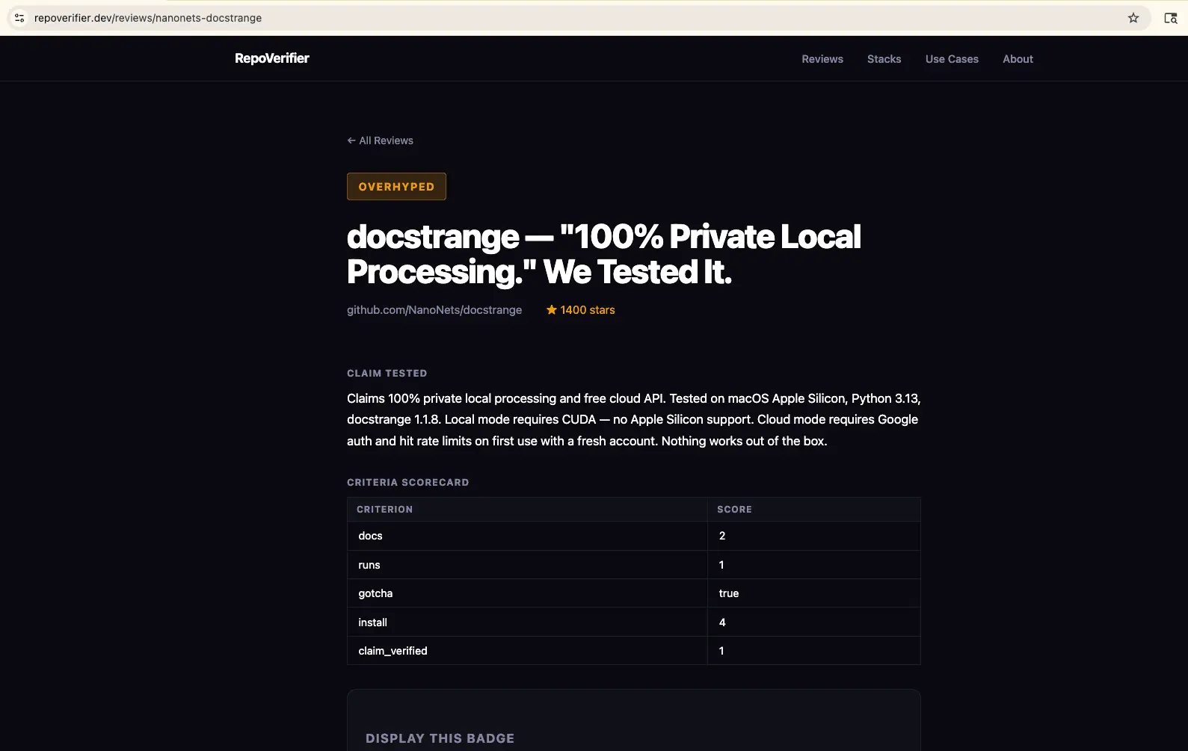
Task: Open the RepoVerifier home logo
Action: pyautogui.click(x=272, y=58)
